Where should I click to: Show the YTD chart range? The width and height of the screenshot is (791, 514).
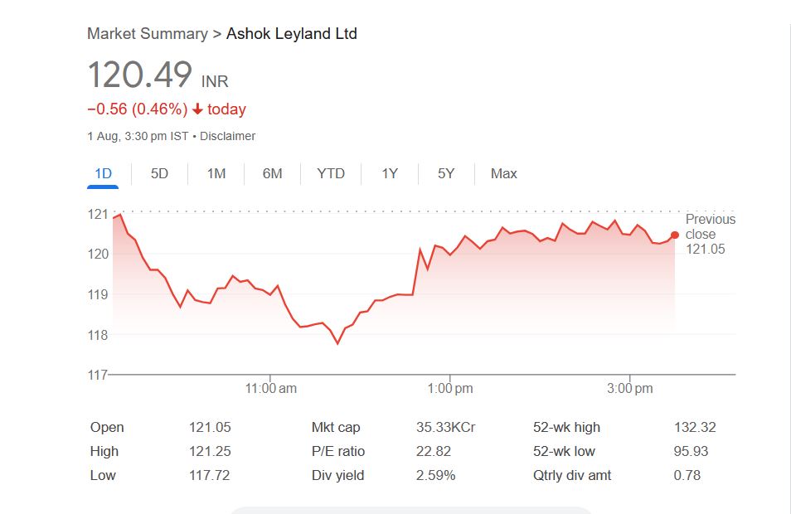coord(331,173)
